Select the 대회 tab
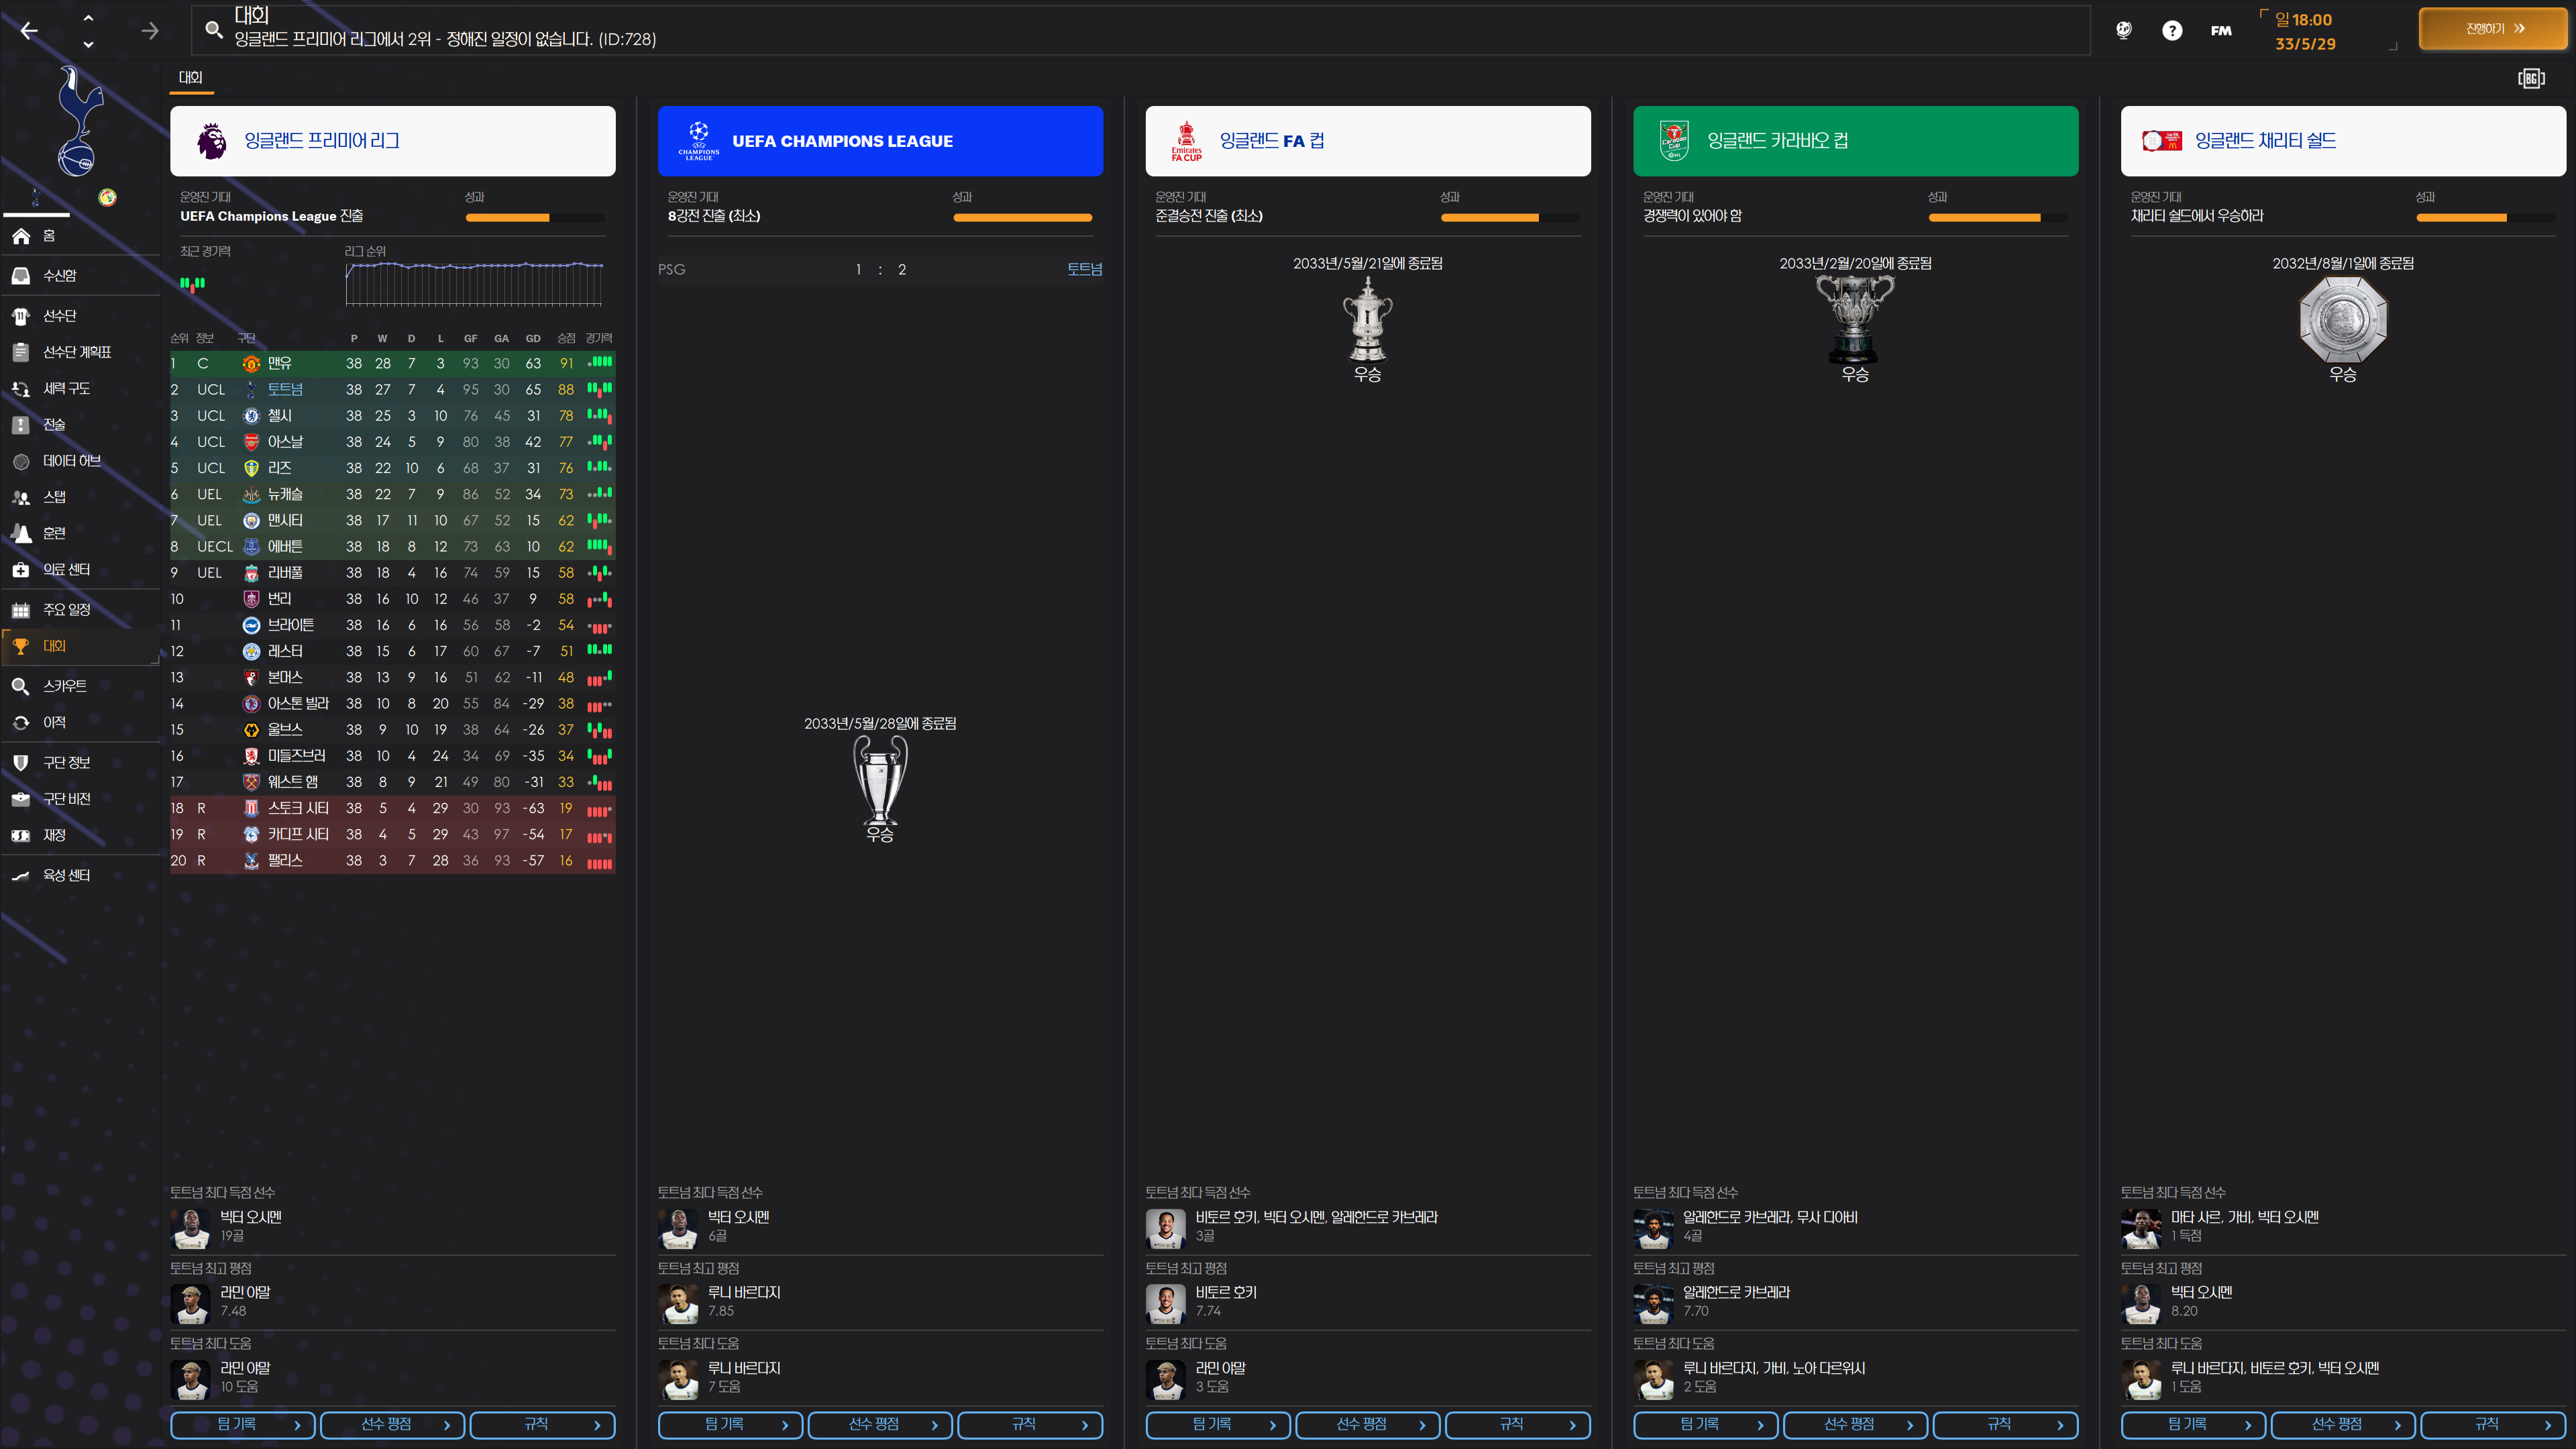 pyautogui.click(x=190, y=77)
